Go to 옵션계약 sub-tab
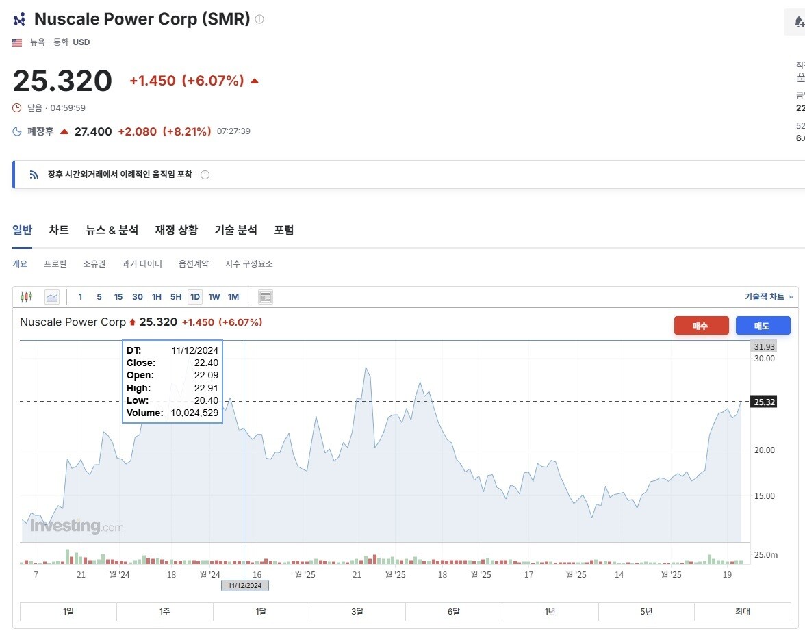 (x=194, y=264)
